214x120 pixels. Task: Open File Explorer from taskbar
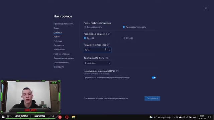74,117
